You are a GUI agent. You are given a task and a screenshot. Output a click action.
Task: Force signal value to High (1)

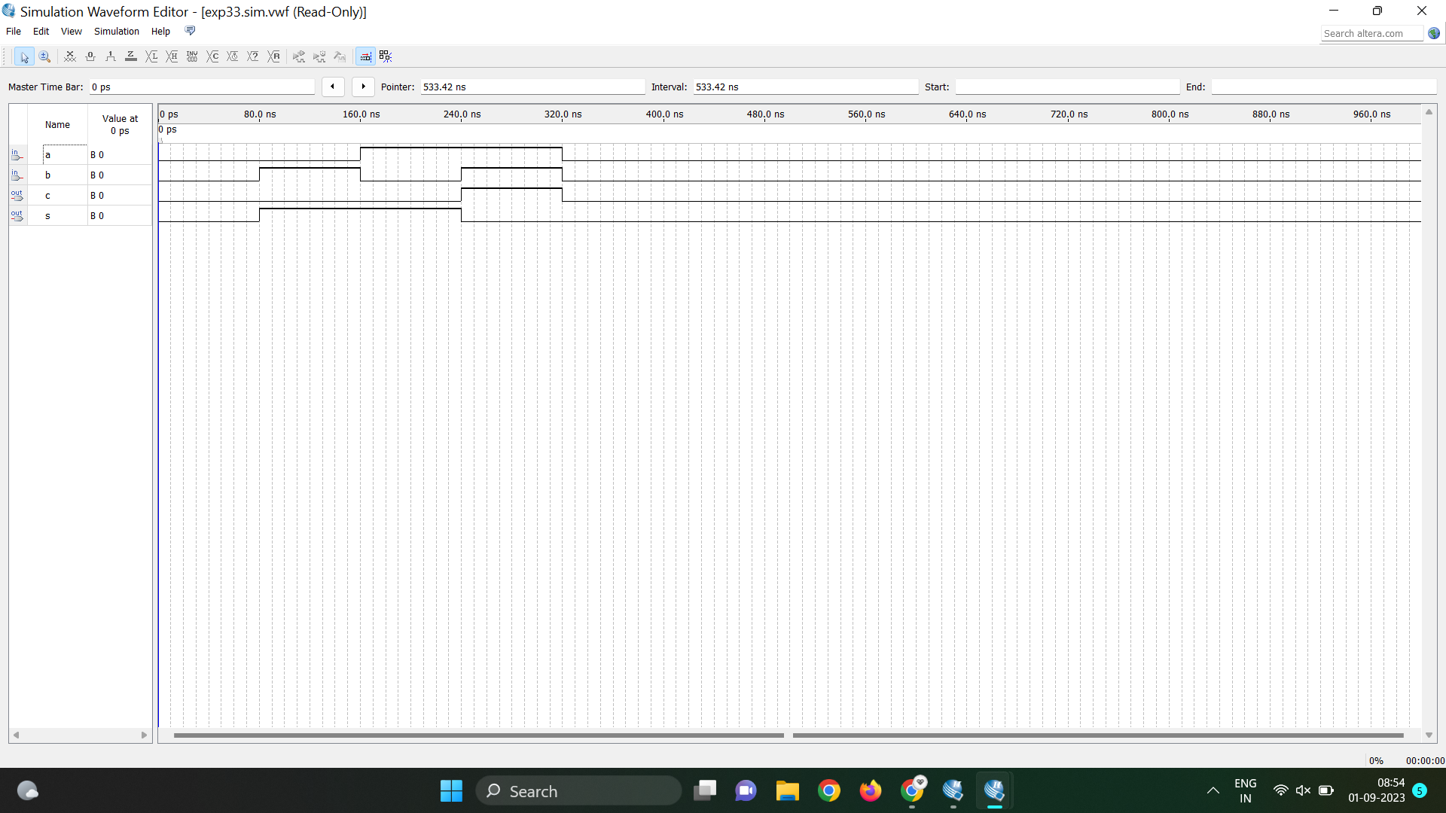coord(111,56)
